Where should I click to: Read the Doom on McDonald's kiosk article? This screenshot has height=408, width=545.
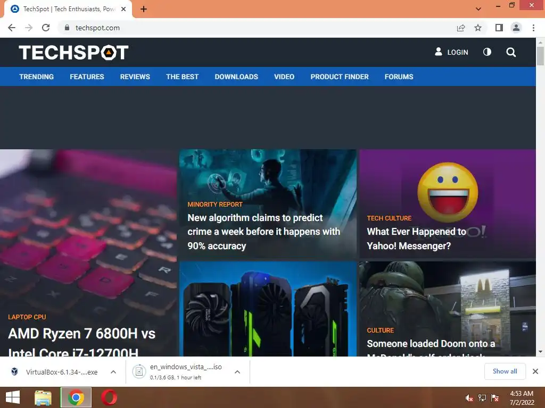coord(431,347)
